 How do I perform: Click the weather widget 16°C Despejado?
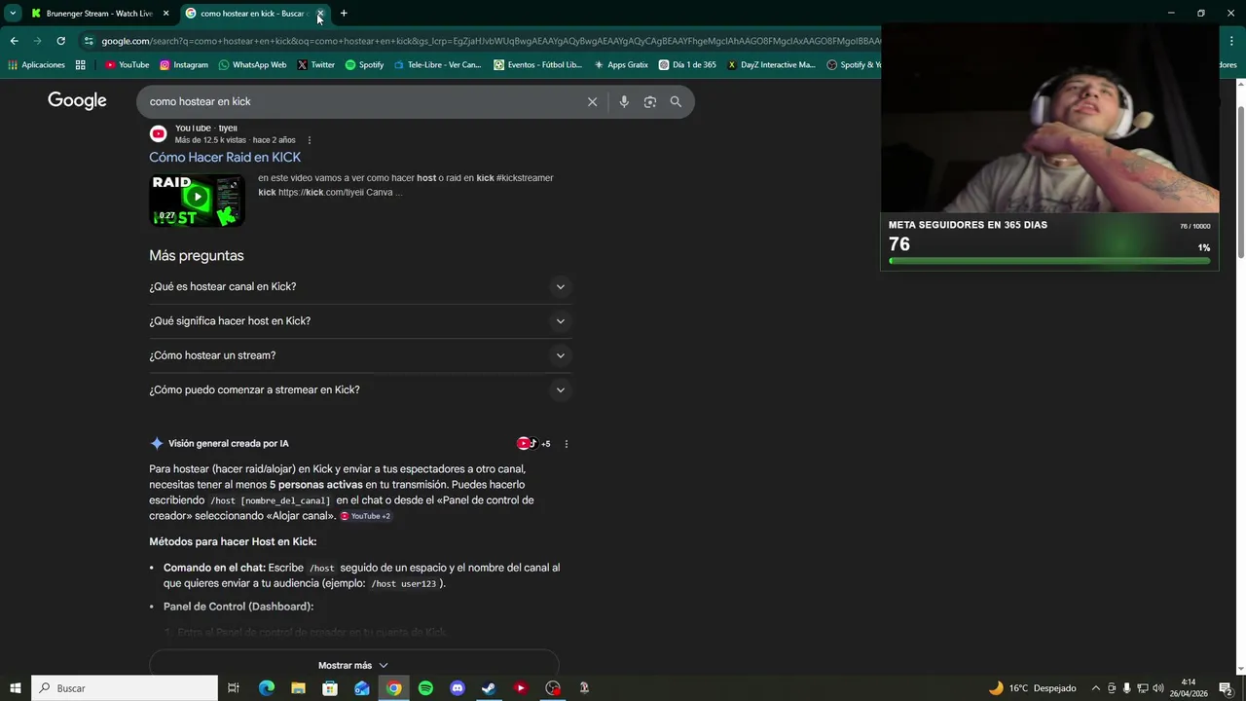click(x=1032, y=688)
